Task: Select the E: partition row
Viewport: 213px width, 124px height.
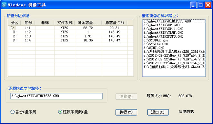Action: pyautogui.click(x=71, y=36)
